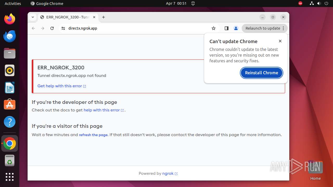Screen dimensions: 333x187
Task: Open Firefox from the dock
Action: (10, 19)
